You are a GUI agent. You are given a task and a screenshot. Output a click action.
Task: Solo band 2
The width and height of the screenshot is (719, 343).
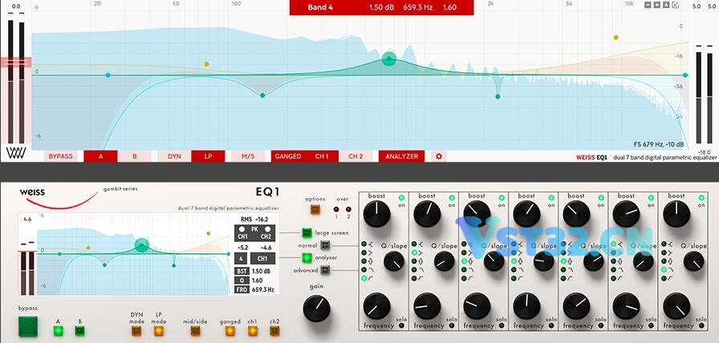coord(452,325)
